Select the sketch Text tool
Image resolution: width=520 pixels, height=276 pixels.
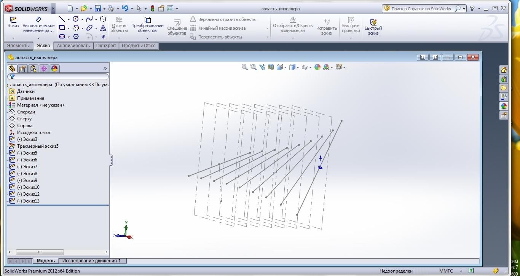tap(103, 28)
